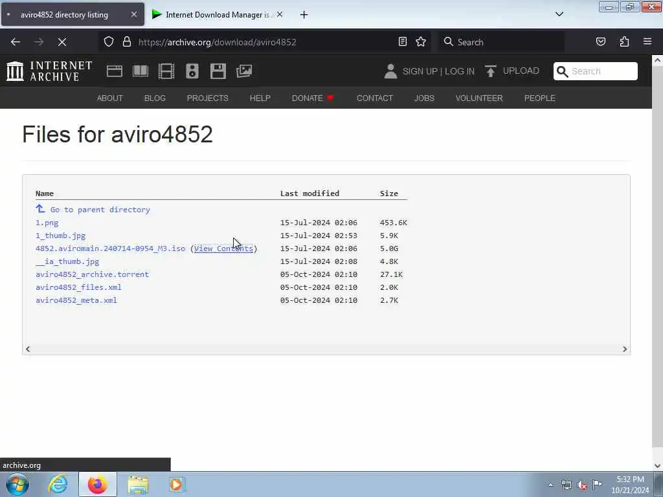
Task: Open taskbar clock showing 5:32 PM
Action: 630,485
